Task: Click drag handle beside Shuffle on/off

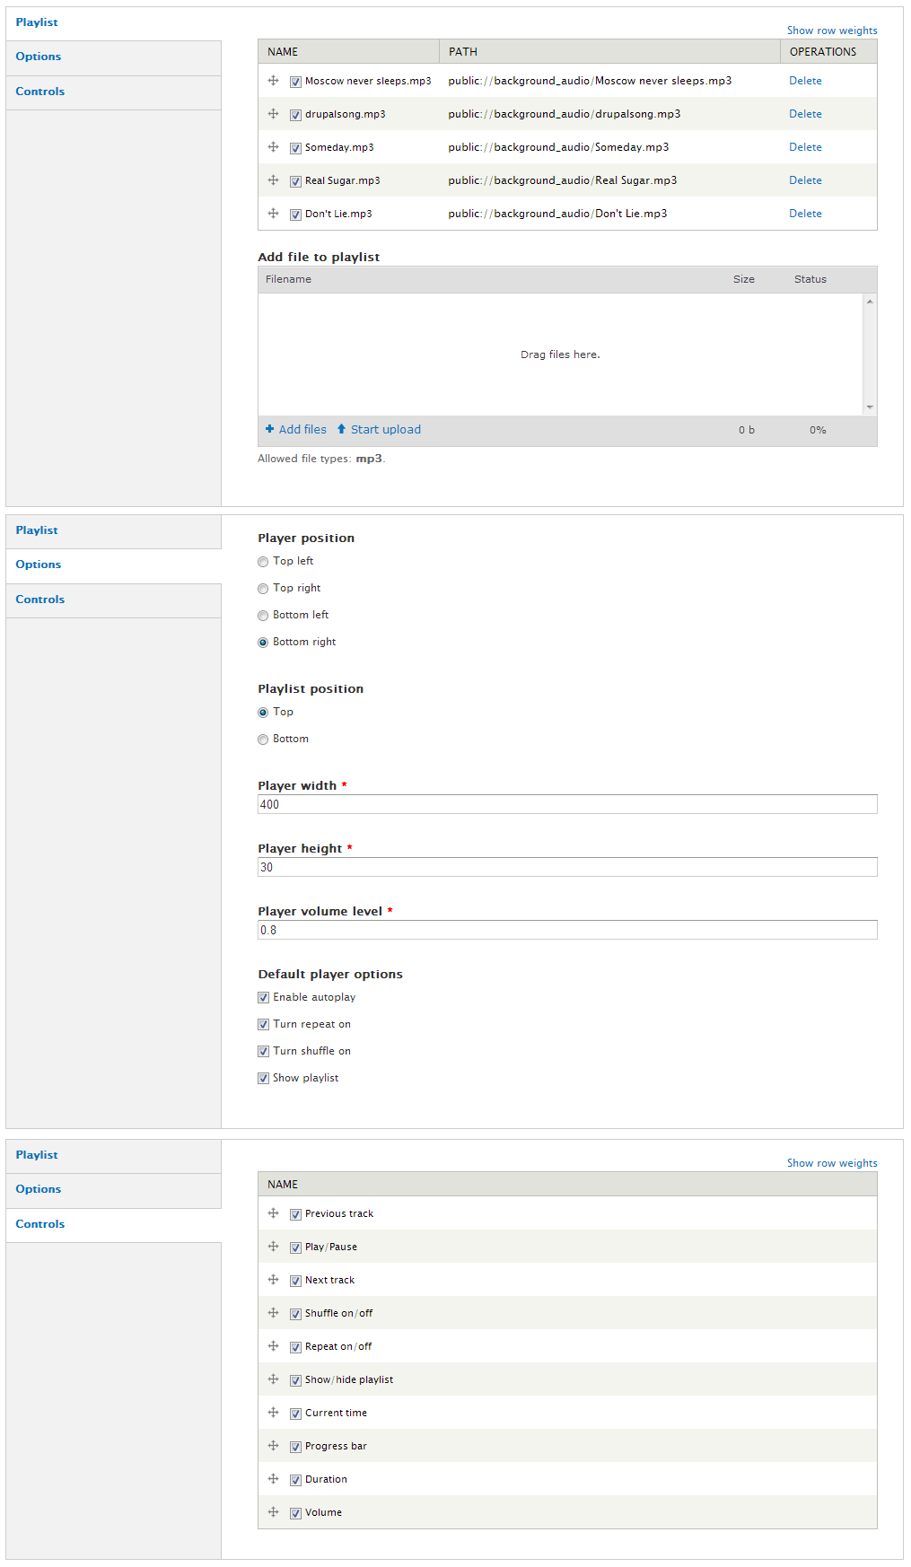Action: pyautogui.click(x=273, y=1313)
